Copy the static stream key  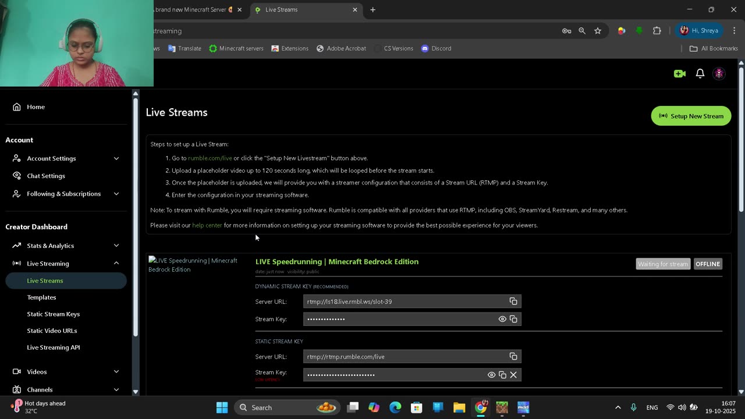502,375
